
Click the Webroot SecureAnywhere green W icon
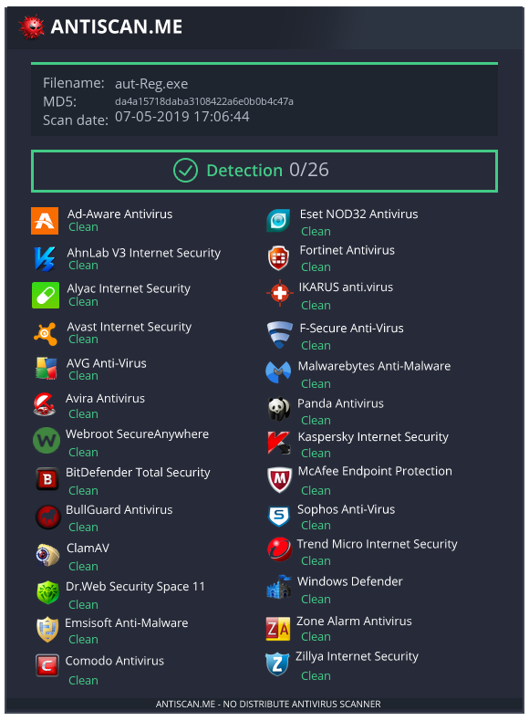pyautogui.click(x=47, y=441)
